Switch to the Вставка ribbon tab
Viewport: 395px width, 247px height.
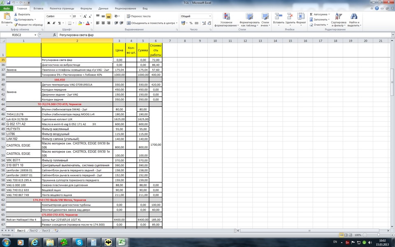pyautogui.click(x=38, y=8)
